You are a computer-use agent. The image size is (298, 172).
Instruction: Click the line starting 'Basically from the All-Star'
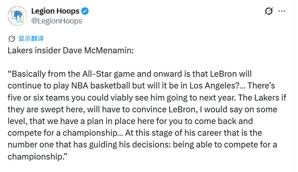(130, 74)
